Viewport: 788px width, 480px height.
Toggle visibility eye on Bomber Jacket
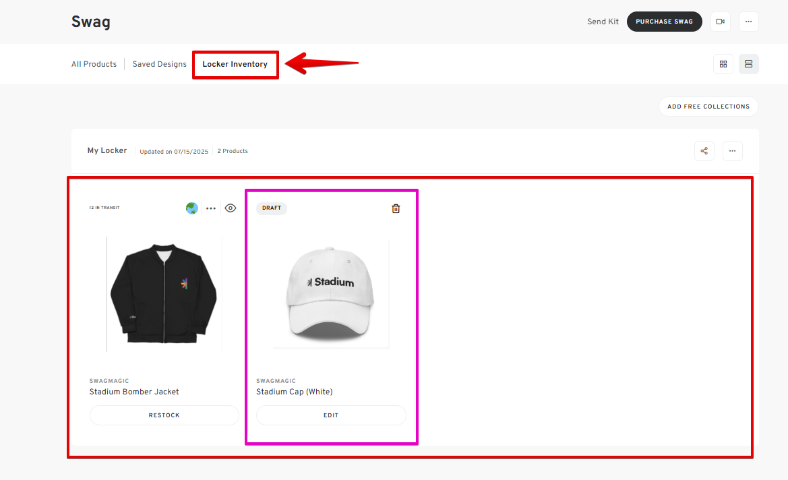point(231,208)
